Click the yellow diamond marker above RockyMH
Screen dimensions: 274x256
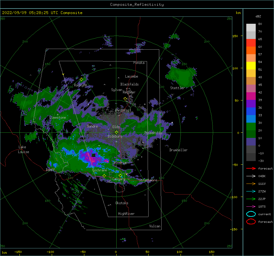pyautogui.click(x=81, y=79)
